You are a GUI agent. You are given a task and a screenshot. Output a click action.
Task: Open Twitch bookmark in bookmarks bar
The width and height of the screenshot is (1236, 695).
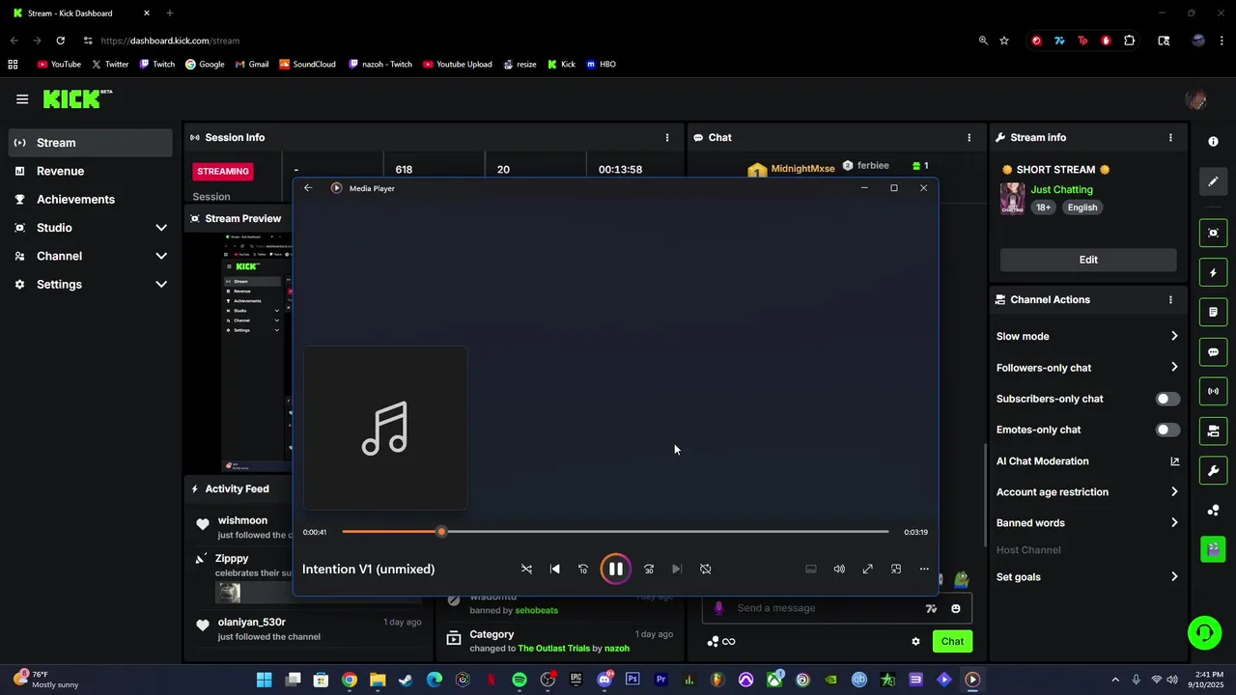pos(156,65)
